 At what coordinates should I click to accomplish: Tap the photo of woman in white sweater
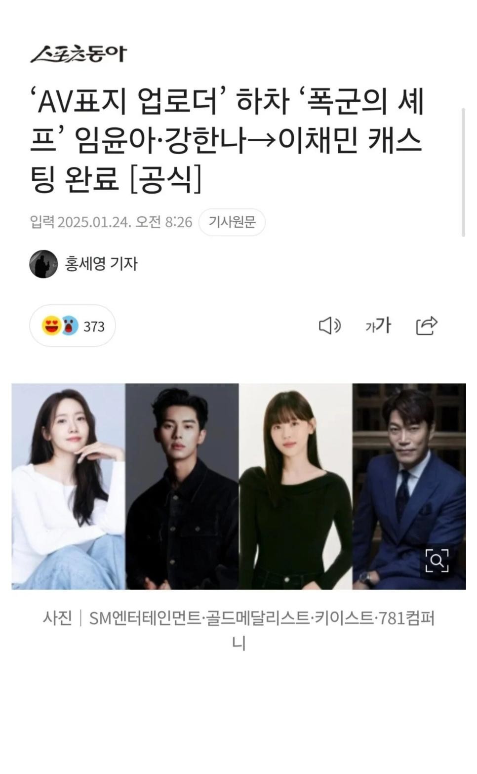click(x=69, y=486)
